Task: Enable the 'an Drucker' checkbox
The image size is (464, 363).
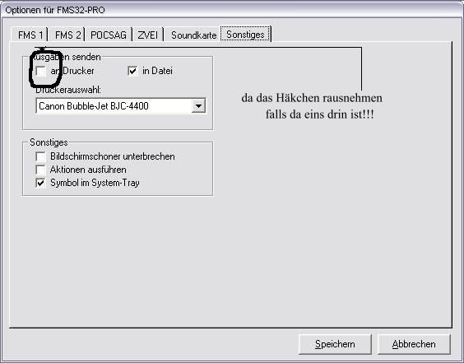Action: 40,71
